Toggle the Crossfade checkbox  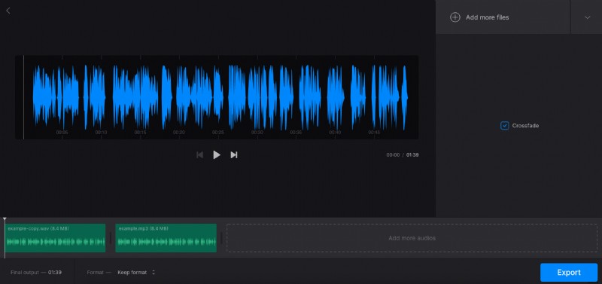pos(504,126)
